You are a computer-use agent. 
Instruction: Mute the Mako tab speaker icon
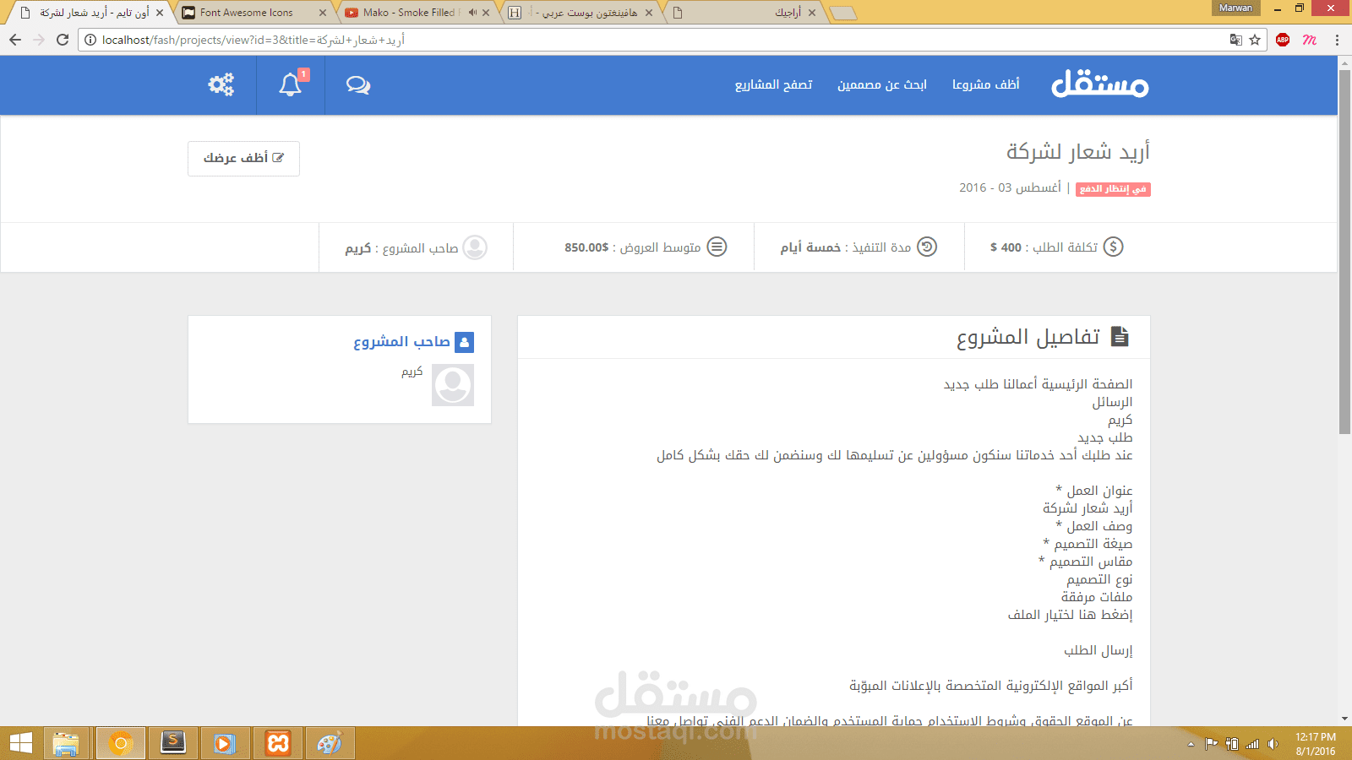[472, 13]
